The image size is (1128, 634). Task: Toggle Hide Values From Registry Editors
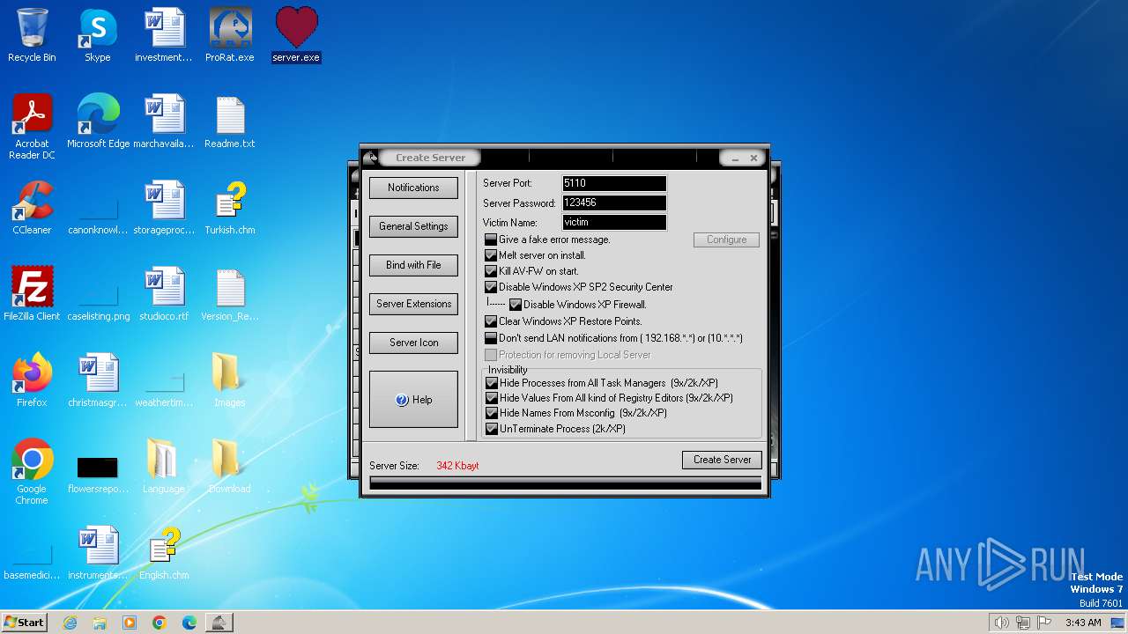point(492,398)
